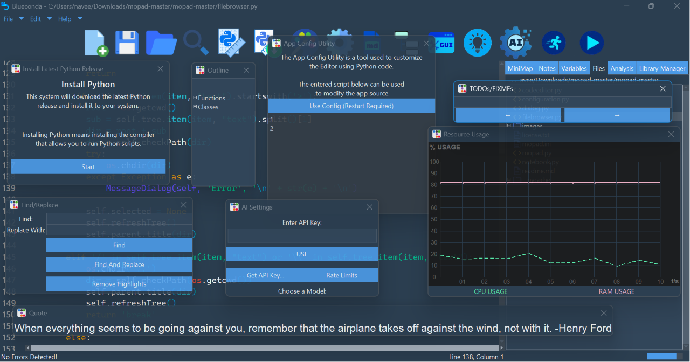690x362 pixels.
Task: Click Use Config (Restart Required) button
Action: (x=351, y=106)
